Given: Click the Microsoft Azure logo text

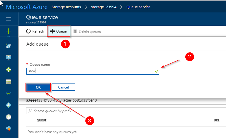Looking at the screenshot, I should [x=27, y=7].
